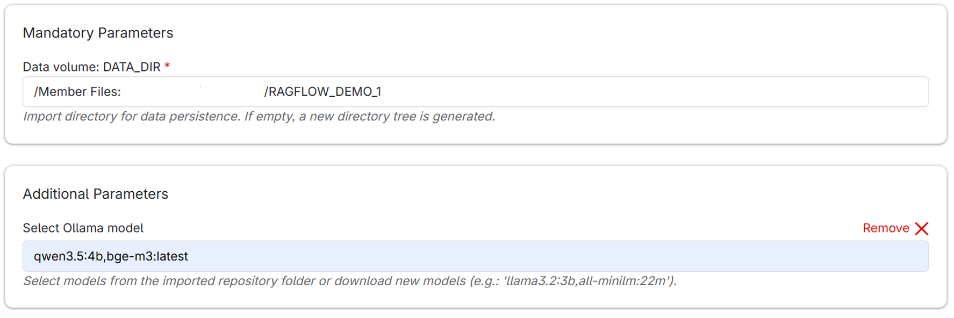
Task: Click the Data volume: DATA_DIR label
Action: click(91, 67)
